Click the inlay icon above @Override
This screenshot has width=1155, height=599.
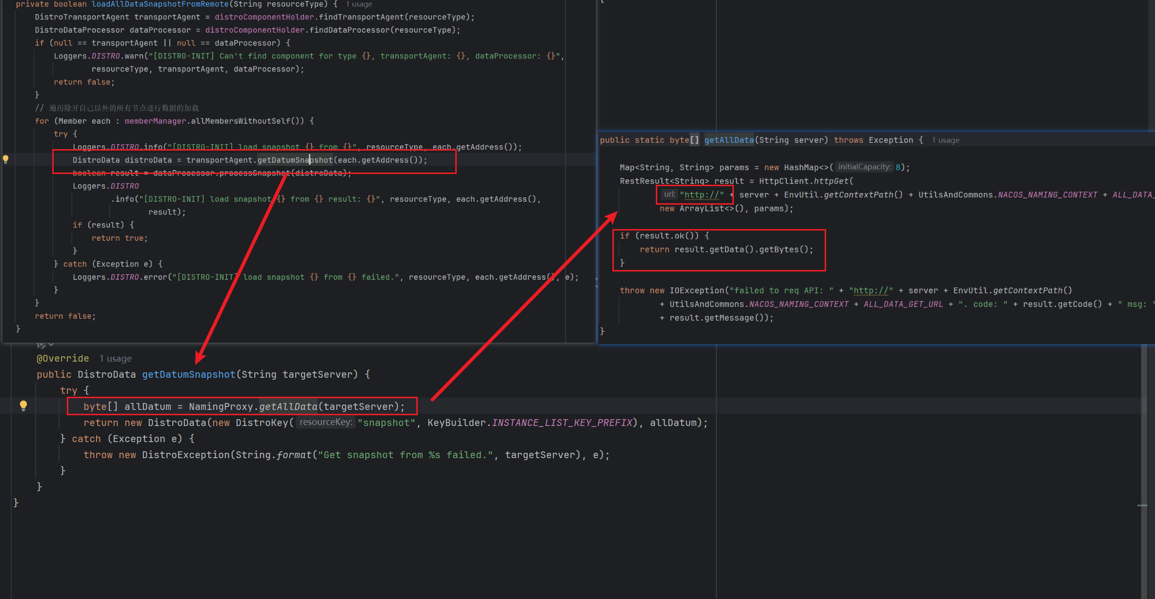[x=41, y=345]
